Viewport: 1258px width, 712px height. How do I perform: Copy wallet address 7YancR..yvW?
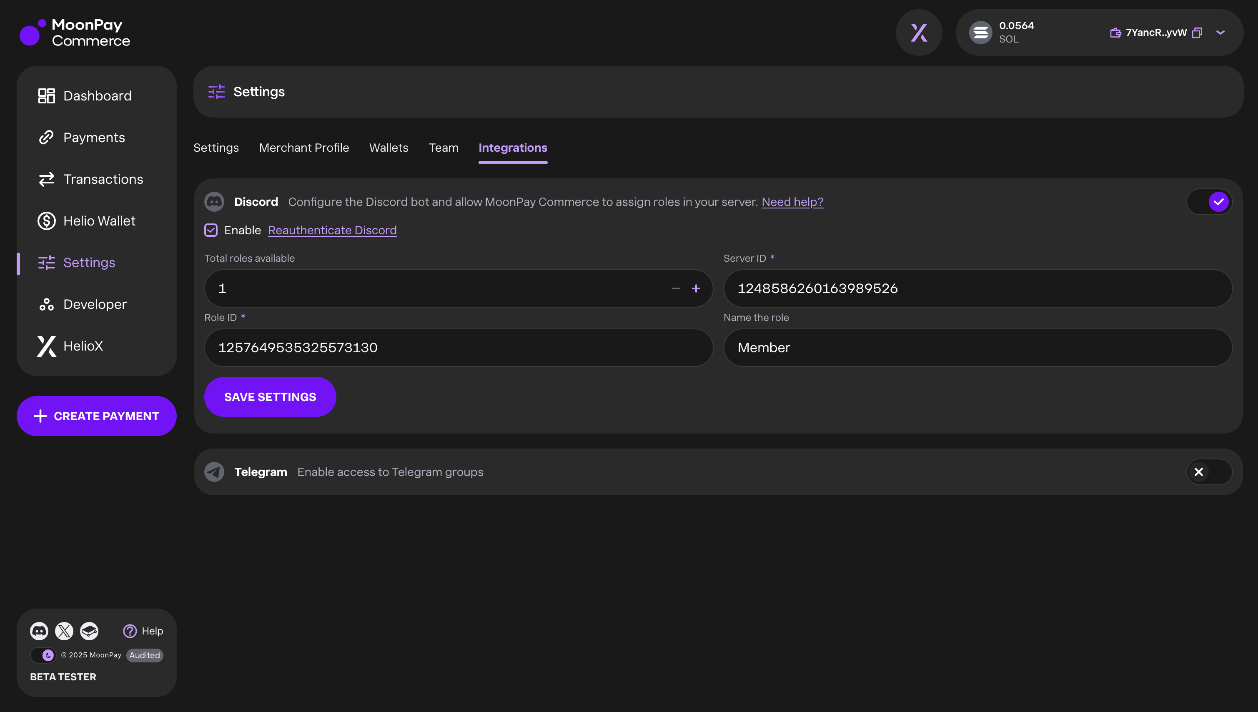coord(1197,33)
